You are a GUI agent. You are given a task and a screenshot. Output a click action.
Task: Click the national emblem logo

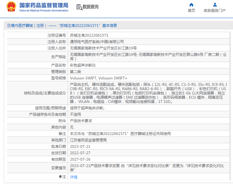coord(11,7)
